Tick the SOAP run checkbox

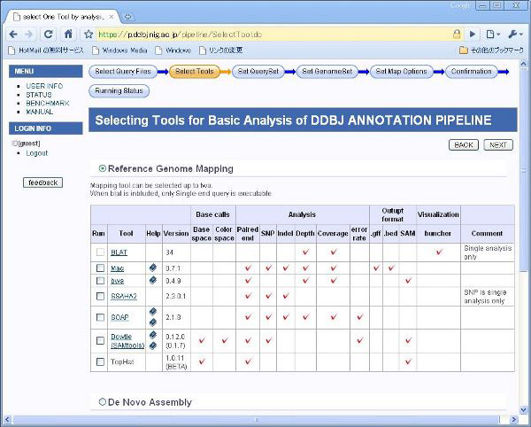coord(100,317)
